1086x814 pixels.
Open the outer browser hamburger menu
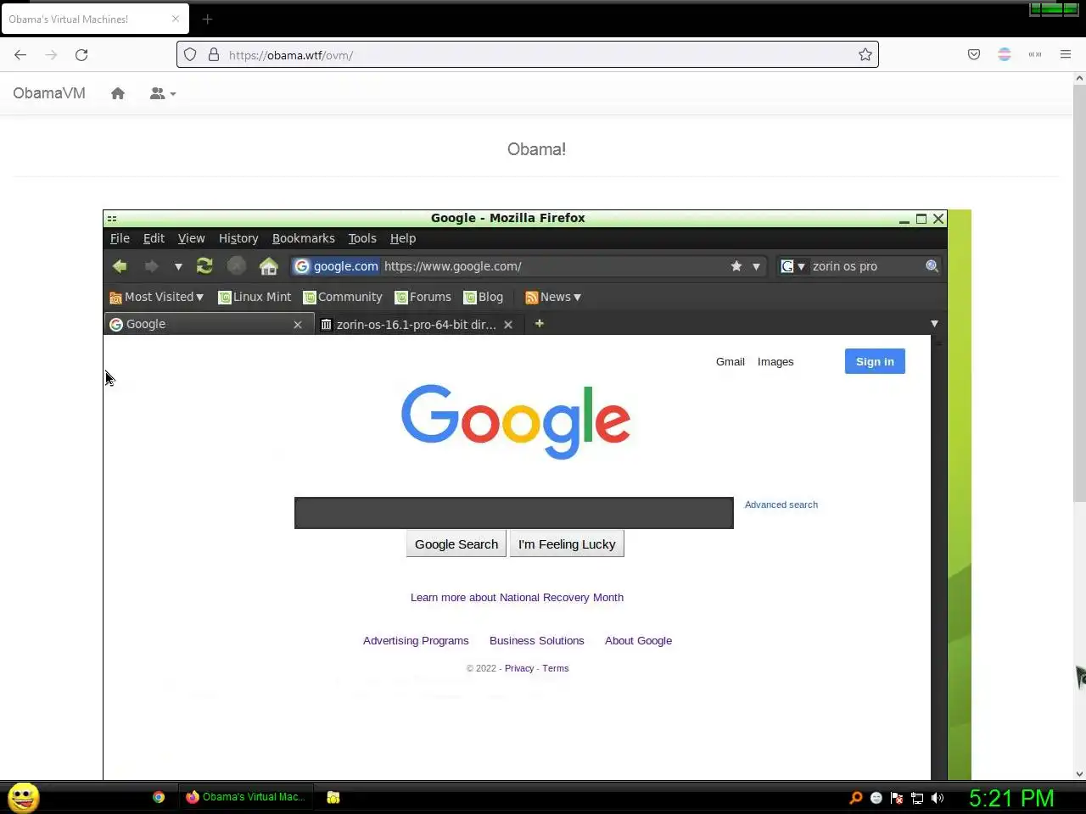1066,55
